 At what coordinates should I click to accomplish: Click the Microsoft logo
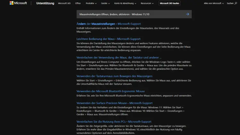pos(18,3)
